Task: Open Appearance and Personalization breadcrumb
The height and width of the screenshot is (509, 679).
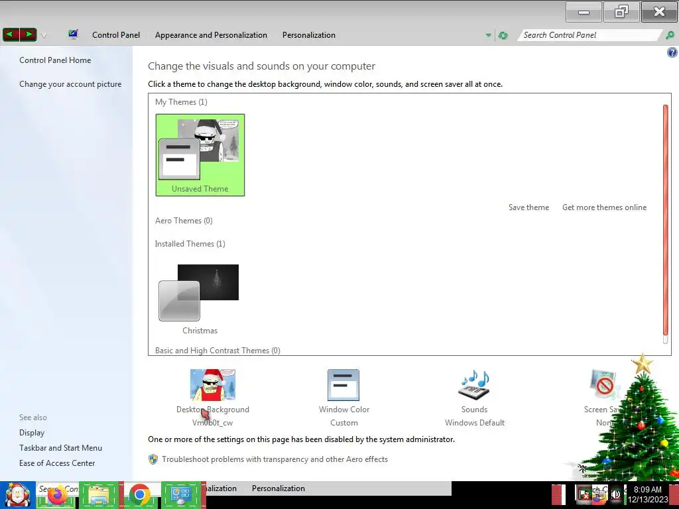Action: point(211,35)
